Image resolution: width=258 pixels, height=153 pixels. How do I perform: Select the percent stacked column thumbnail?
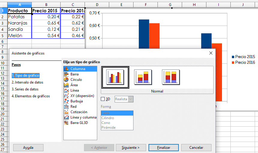coord(171,77)
